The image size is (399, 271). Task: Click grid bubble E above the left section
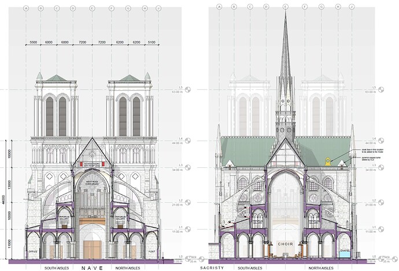tap(92, 9)
